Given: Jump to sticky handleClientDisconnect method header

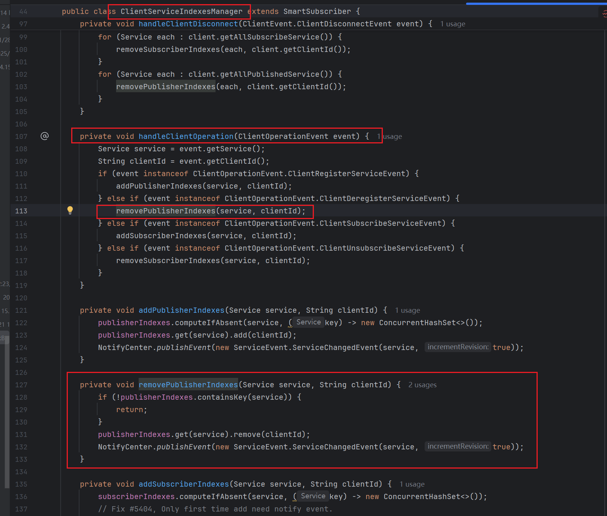Looking at the screenshot, I should tap(188, 24).
